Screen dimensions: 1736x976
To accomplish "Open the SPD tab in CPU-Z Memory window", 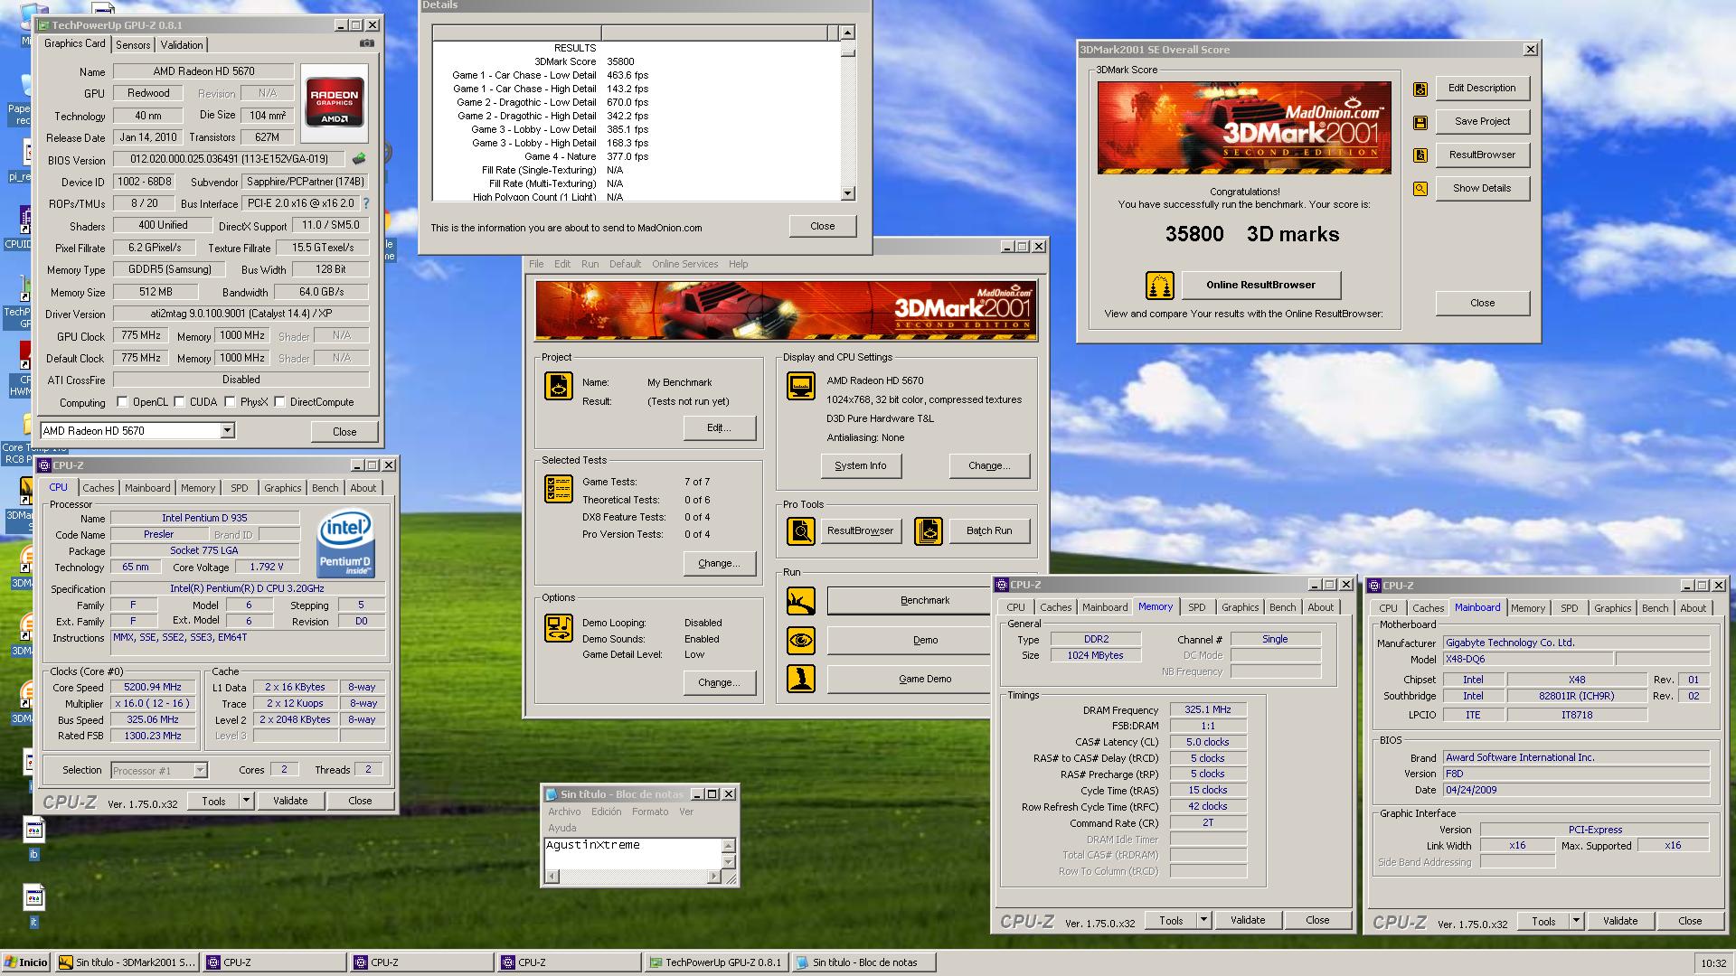I will pos(1197,608).
